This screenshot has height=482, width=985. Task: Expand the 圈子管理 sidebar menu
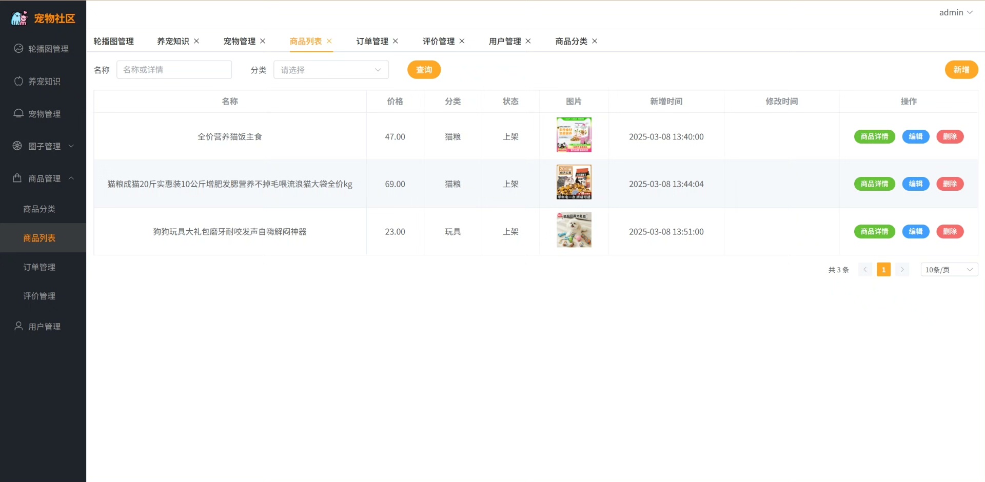[x=44, y=146]
